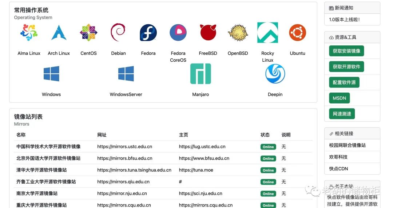
Task: Open the Debian swirl icon
Action: pyautogui.click(x=118, y=32)
